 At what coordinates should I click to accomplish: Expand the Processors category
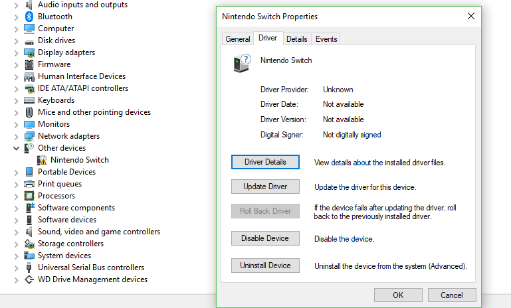[x=17, y=196]
